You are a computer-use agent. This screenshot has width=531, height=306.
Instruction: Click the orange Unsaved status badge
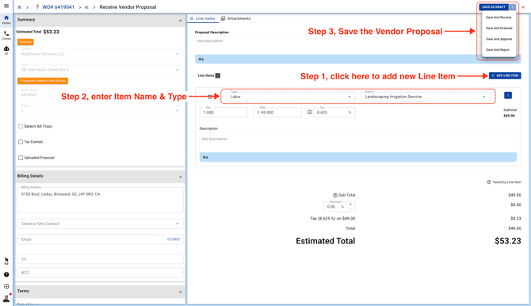tap(25, 42)
